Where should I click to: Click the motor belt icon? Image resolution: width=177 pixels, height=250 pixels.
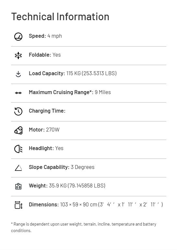click(x=18, y=130)
